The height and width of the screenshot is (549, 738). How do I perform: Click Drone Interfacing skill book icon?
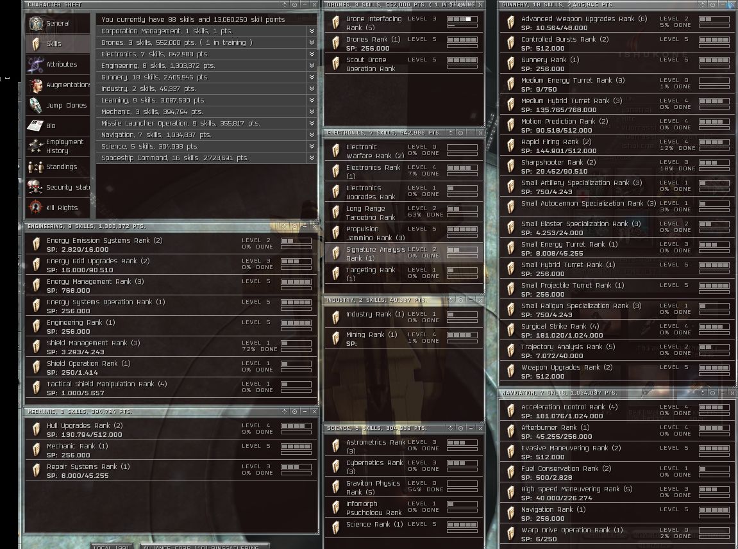pyautogui.click(x=335, y=22)
